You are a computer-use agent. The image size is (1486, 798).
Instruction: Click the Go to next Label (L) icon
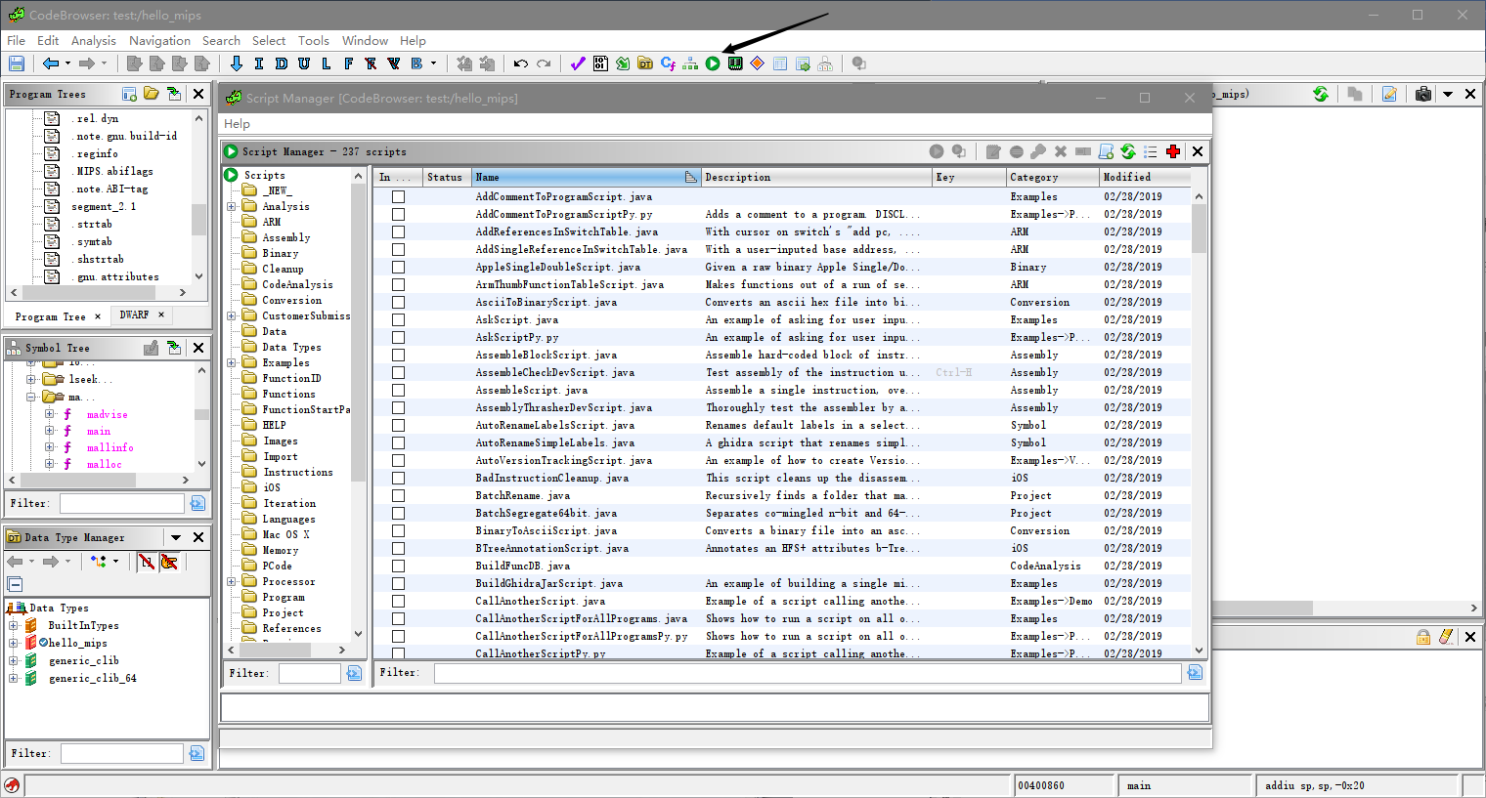pos(326,63)
